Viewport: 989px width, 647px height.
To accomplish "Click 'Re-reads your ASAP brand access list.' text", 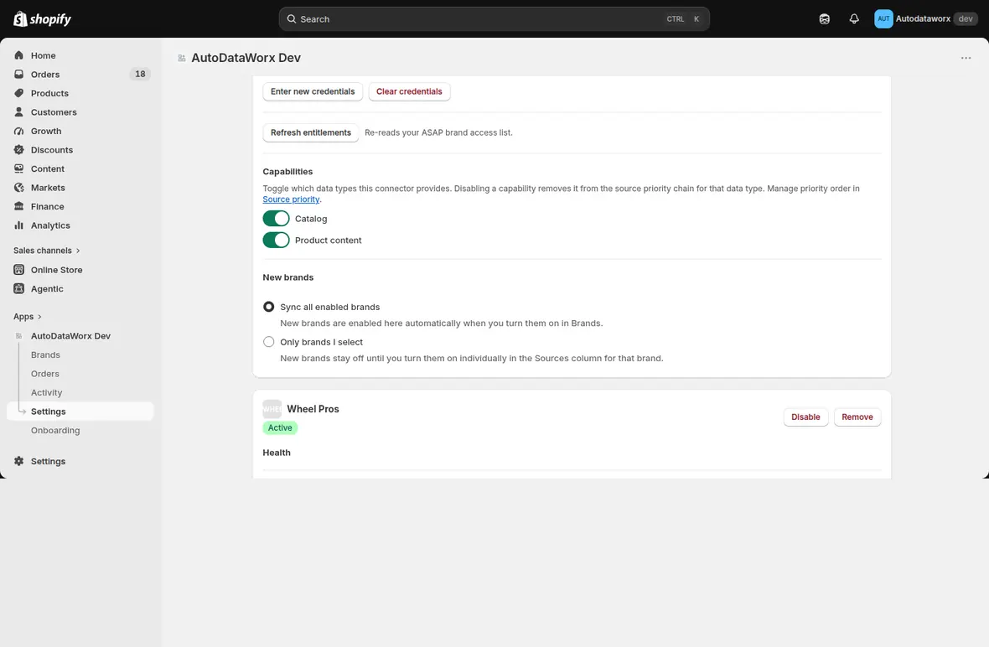I will [438, 133].
